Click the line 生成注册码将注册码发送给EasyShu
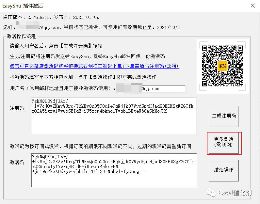This screenshot has height=204, width=260. (x=87, y=56)
